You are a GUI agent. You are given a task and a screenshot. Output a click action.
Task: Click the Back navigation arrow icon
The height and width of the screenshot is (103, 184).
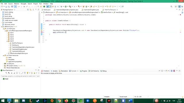pos(113,7)
